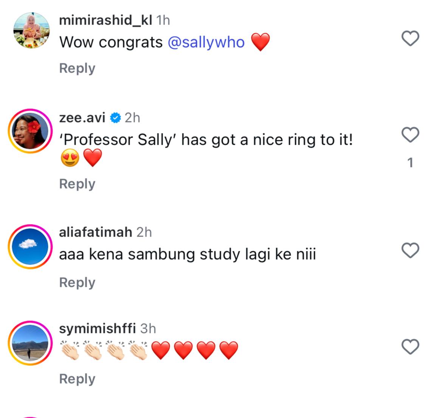Go to zee.avi's profile via username
The width and height of the screenshot is (442, 418).
tap(82, 118)
